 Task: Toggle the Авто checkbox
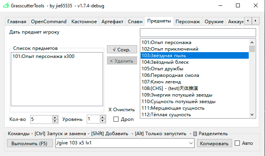[x=237, y=143]
